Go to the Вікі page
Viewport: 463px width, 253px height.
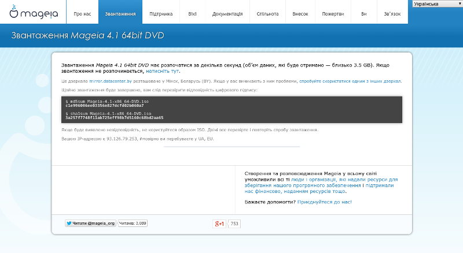192,13
